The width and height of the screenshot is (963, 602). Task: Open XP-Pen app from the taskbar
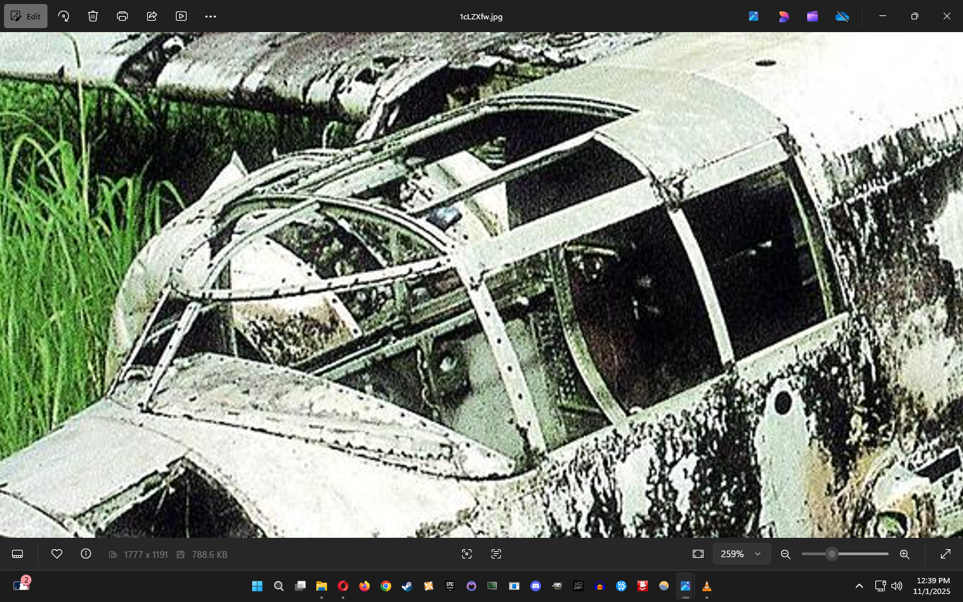[x=578, y=586]
